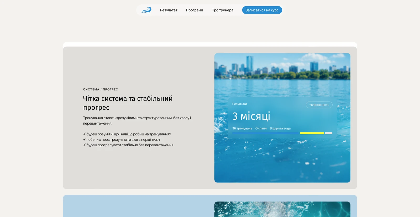Click the line будеш розуміти, що і навіщо
The height and width of the screenshot is (217, 420).
127,134
